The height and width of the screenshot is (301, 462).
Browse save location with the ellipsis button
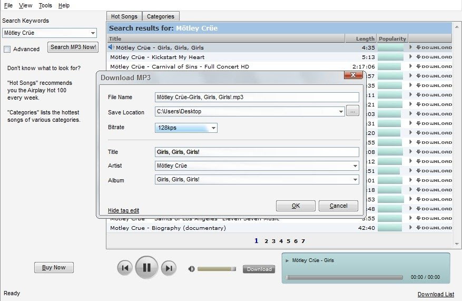tap(352, 111)
